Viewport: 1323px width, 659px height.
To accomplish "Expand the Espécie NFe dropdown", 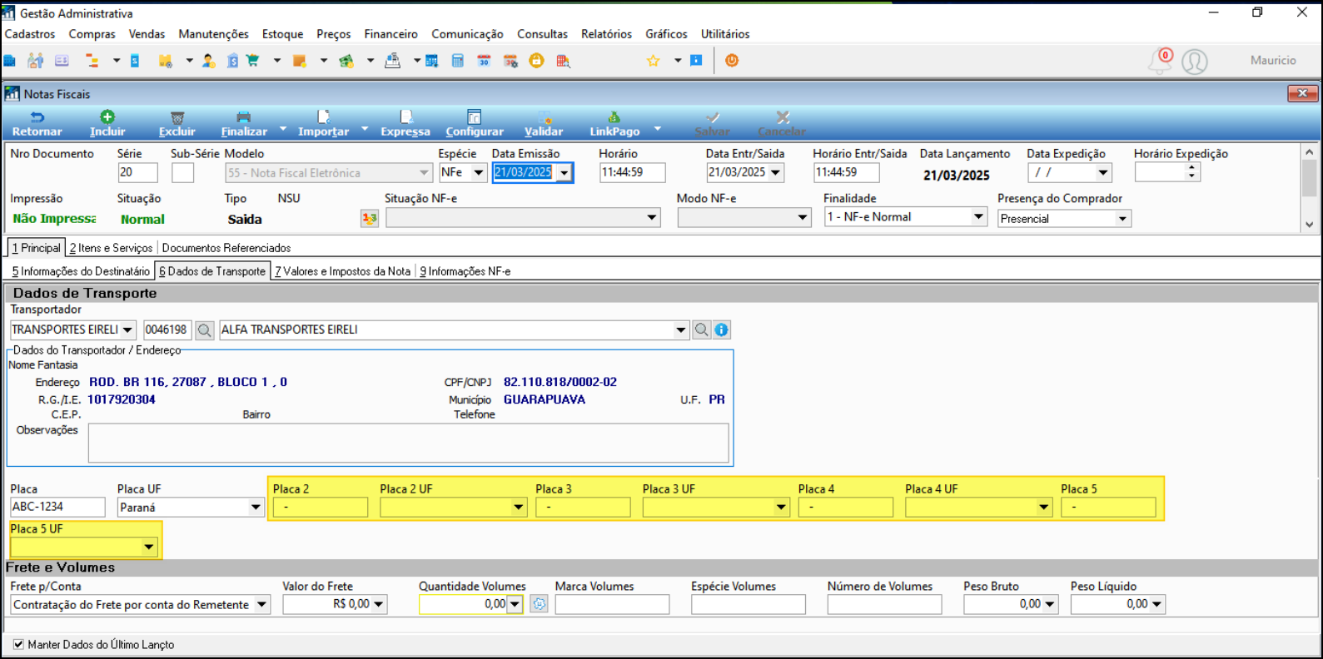I will 479,172.
